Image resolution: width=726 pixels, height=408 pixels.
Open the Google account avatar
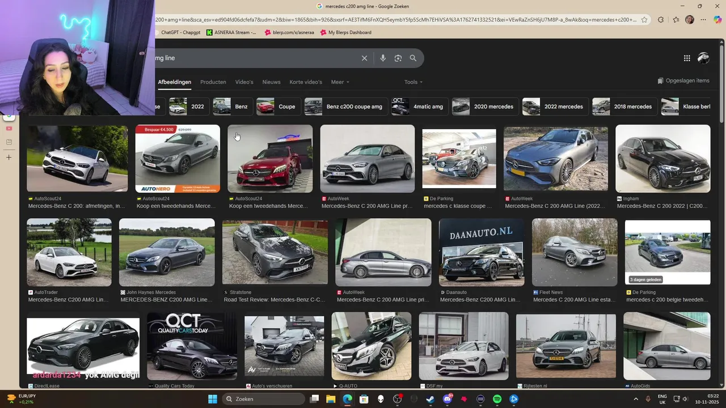703,58
